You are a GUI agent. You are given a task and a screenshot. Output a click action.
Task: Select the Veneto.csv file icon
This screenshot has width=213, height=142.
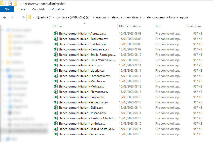point(55,134)
